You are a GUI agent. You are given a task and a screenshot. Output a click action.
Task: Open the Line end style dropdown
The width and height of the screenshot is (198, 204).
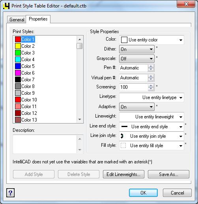(151, 127)
